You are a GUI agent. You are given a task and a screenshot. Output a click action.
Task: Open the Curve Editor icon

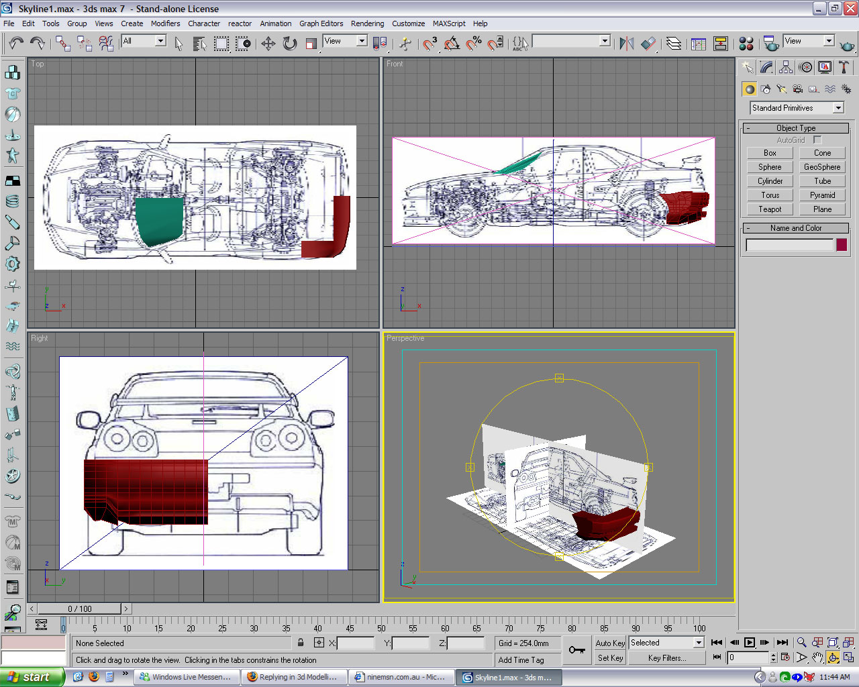tap(699, 44)
